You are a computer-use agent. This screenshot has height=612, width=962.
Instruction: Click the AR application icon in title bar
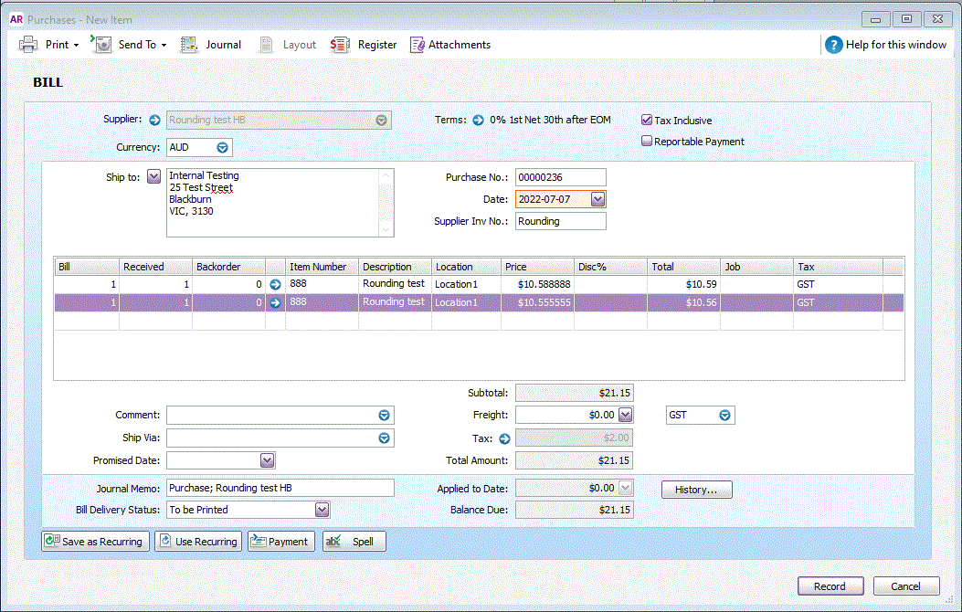click(16, 19)
